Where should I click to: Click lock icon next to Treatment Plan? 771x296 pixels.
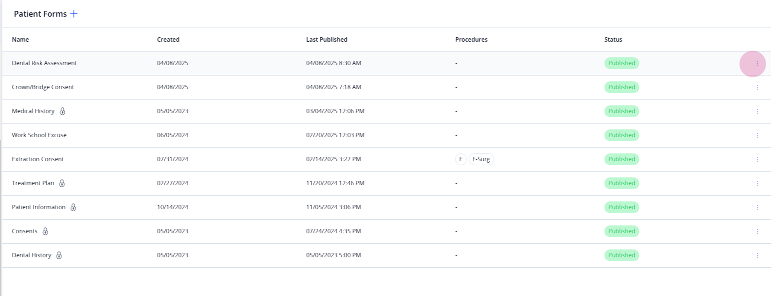tap(62, 183)
